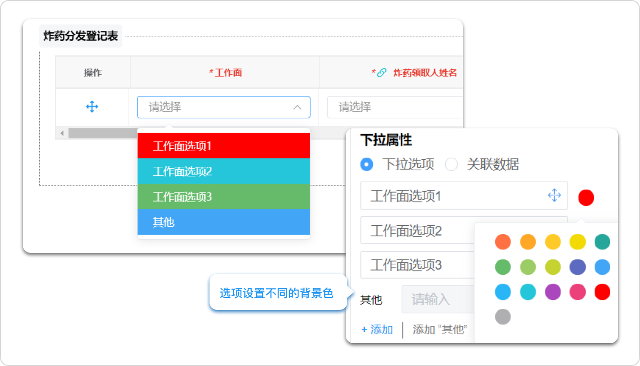
Task: Choose 工作面选项3 from the dropdown list
Action: pyautogui.click(x=223, y=197)
